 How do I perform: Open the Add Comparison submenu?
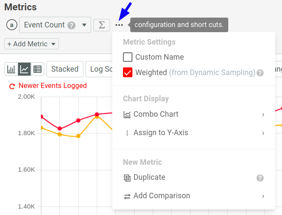pos(193,196)
